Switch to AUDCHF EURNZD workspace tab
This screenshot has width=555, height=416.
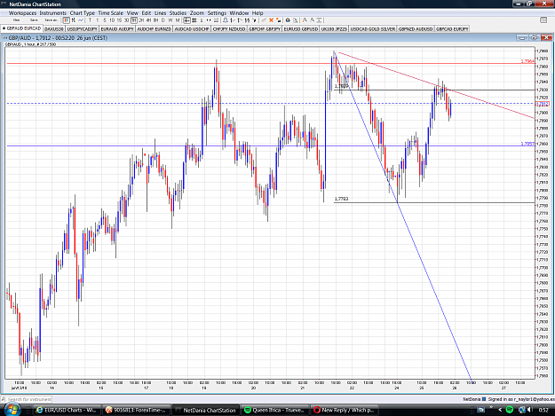click(x=154, y=28)
